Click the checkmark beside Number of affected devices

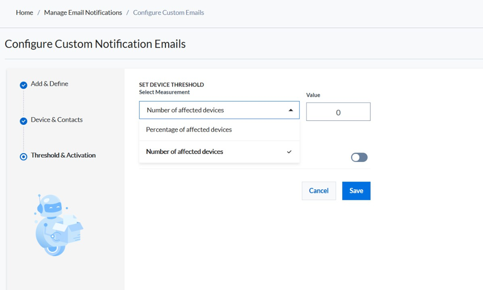[x=289, y=152]
